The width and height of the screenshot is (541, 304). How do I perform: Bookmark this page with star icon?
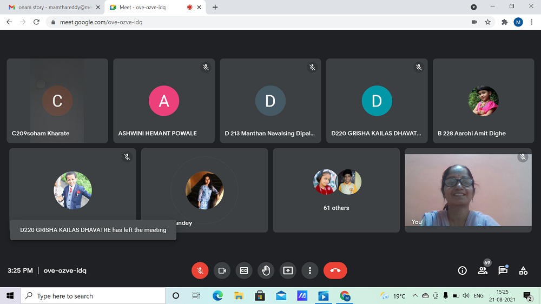click(487, 22)
